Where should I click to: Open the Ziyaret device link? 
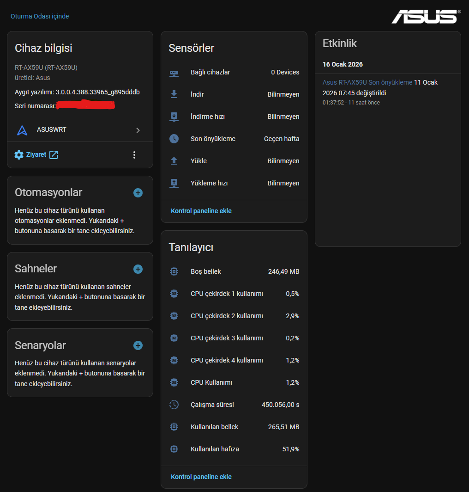pos(36,155)
